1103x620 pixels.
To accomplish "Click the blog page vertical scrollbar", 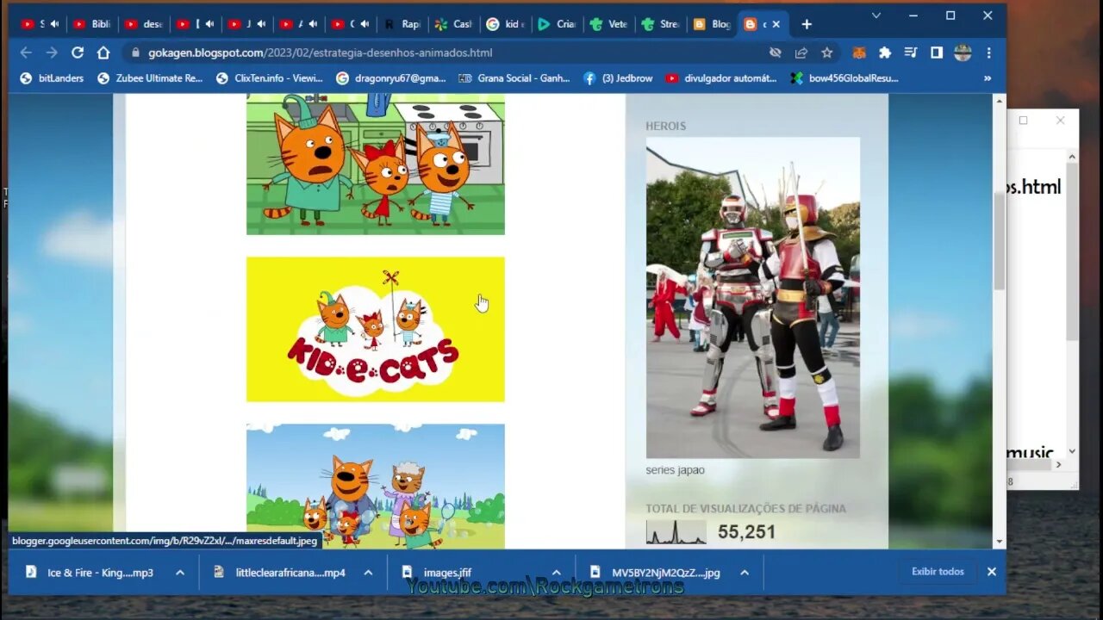I will click(x=1000, y=241).
